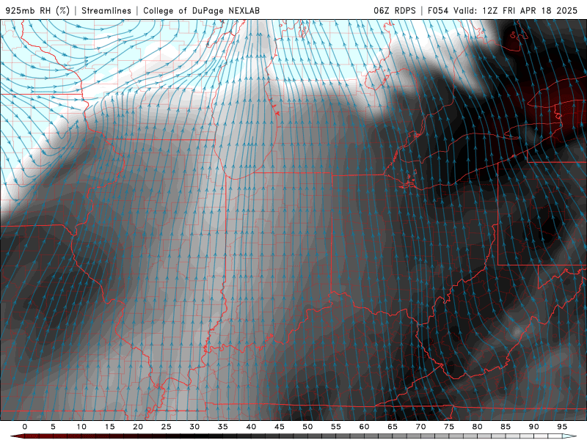This screenshot has width=587, height=440.
Task: Click the colorbar value label "25"
Action: click(167, 427)
